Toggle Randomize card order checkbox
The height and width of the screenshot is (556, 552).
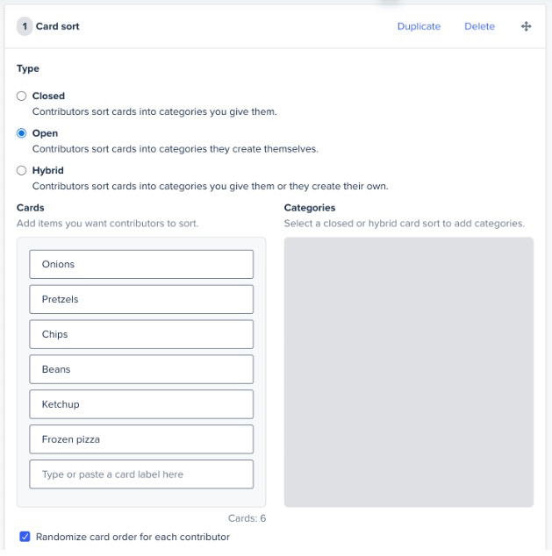(25, 537)
